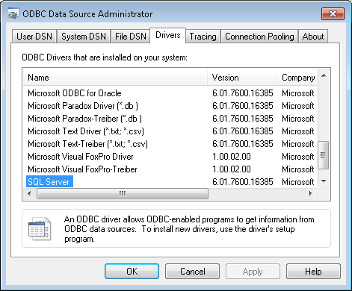This screenshot has width=352, height=291.
Task: Click the SQL Server version 6.01.7600.16385
Action: click(x=243, y=182)
